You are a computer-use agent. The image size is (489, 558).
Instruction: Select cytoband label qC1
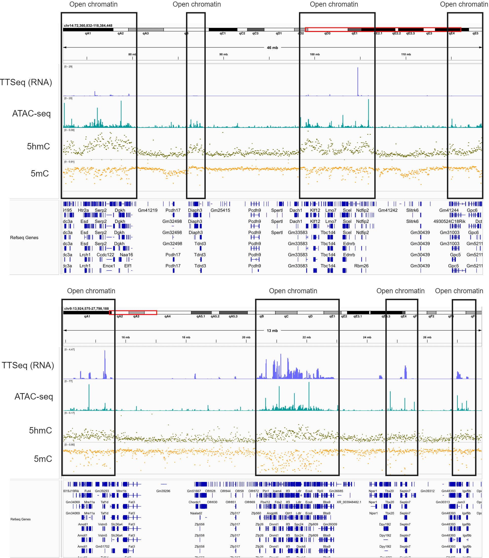pyautogui.click(x=222, y=33)
